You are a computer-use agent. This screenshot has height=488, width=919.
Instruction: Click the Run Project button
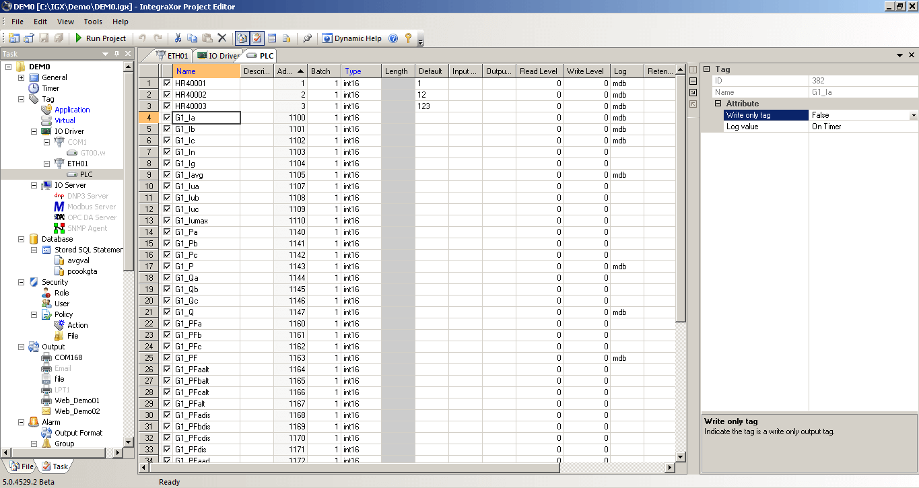100,38
